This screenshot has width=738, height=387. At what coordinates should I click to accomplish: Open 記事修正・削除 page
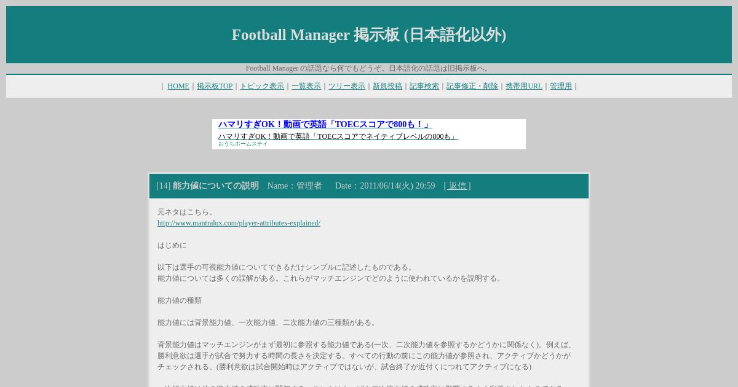coord(472,87)
